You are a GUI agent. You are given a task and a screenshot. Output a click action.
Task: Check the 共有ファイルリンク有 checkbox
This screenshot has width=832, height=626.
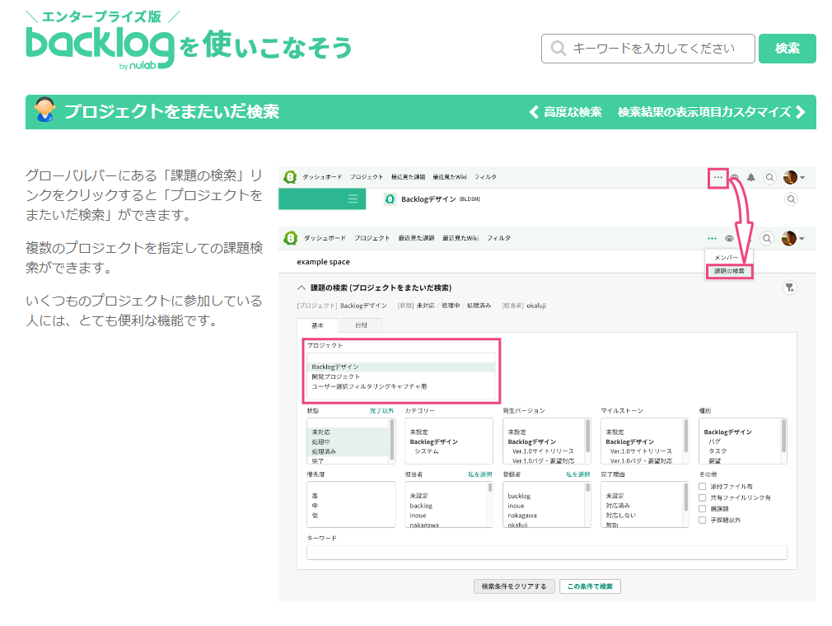(x=702, y=498)
